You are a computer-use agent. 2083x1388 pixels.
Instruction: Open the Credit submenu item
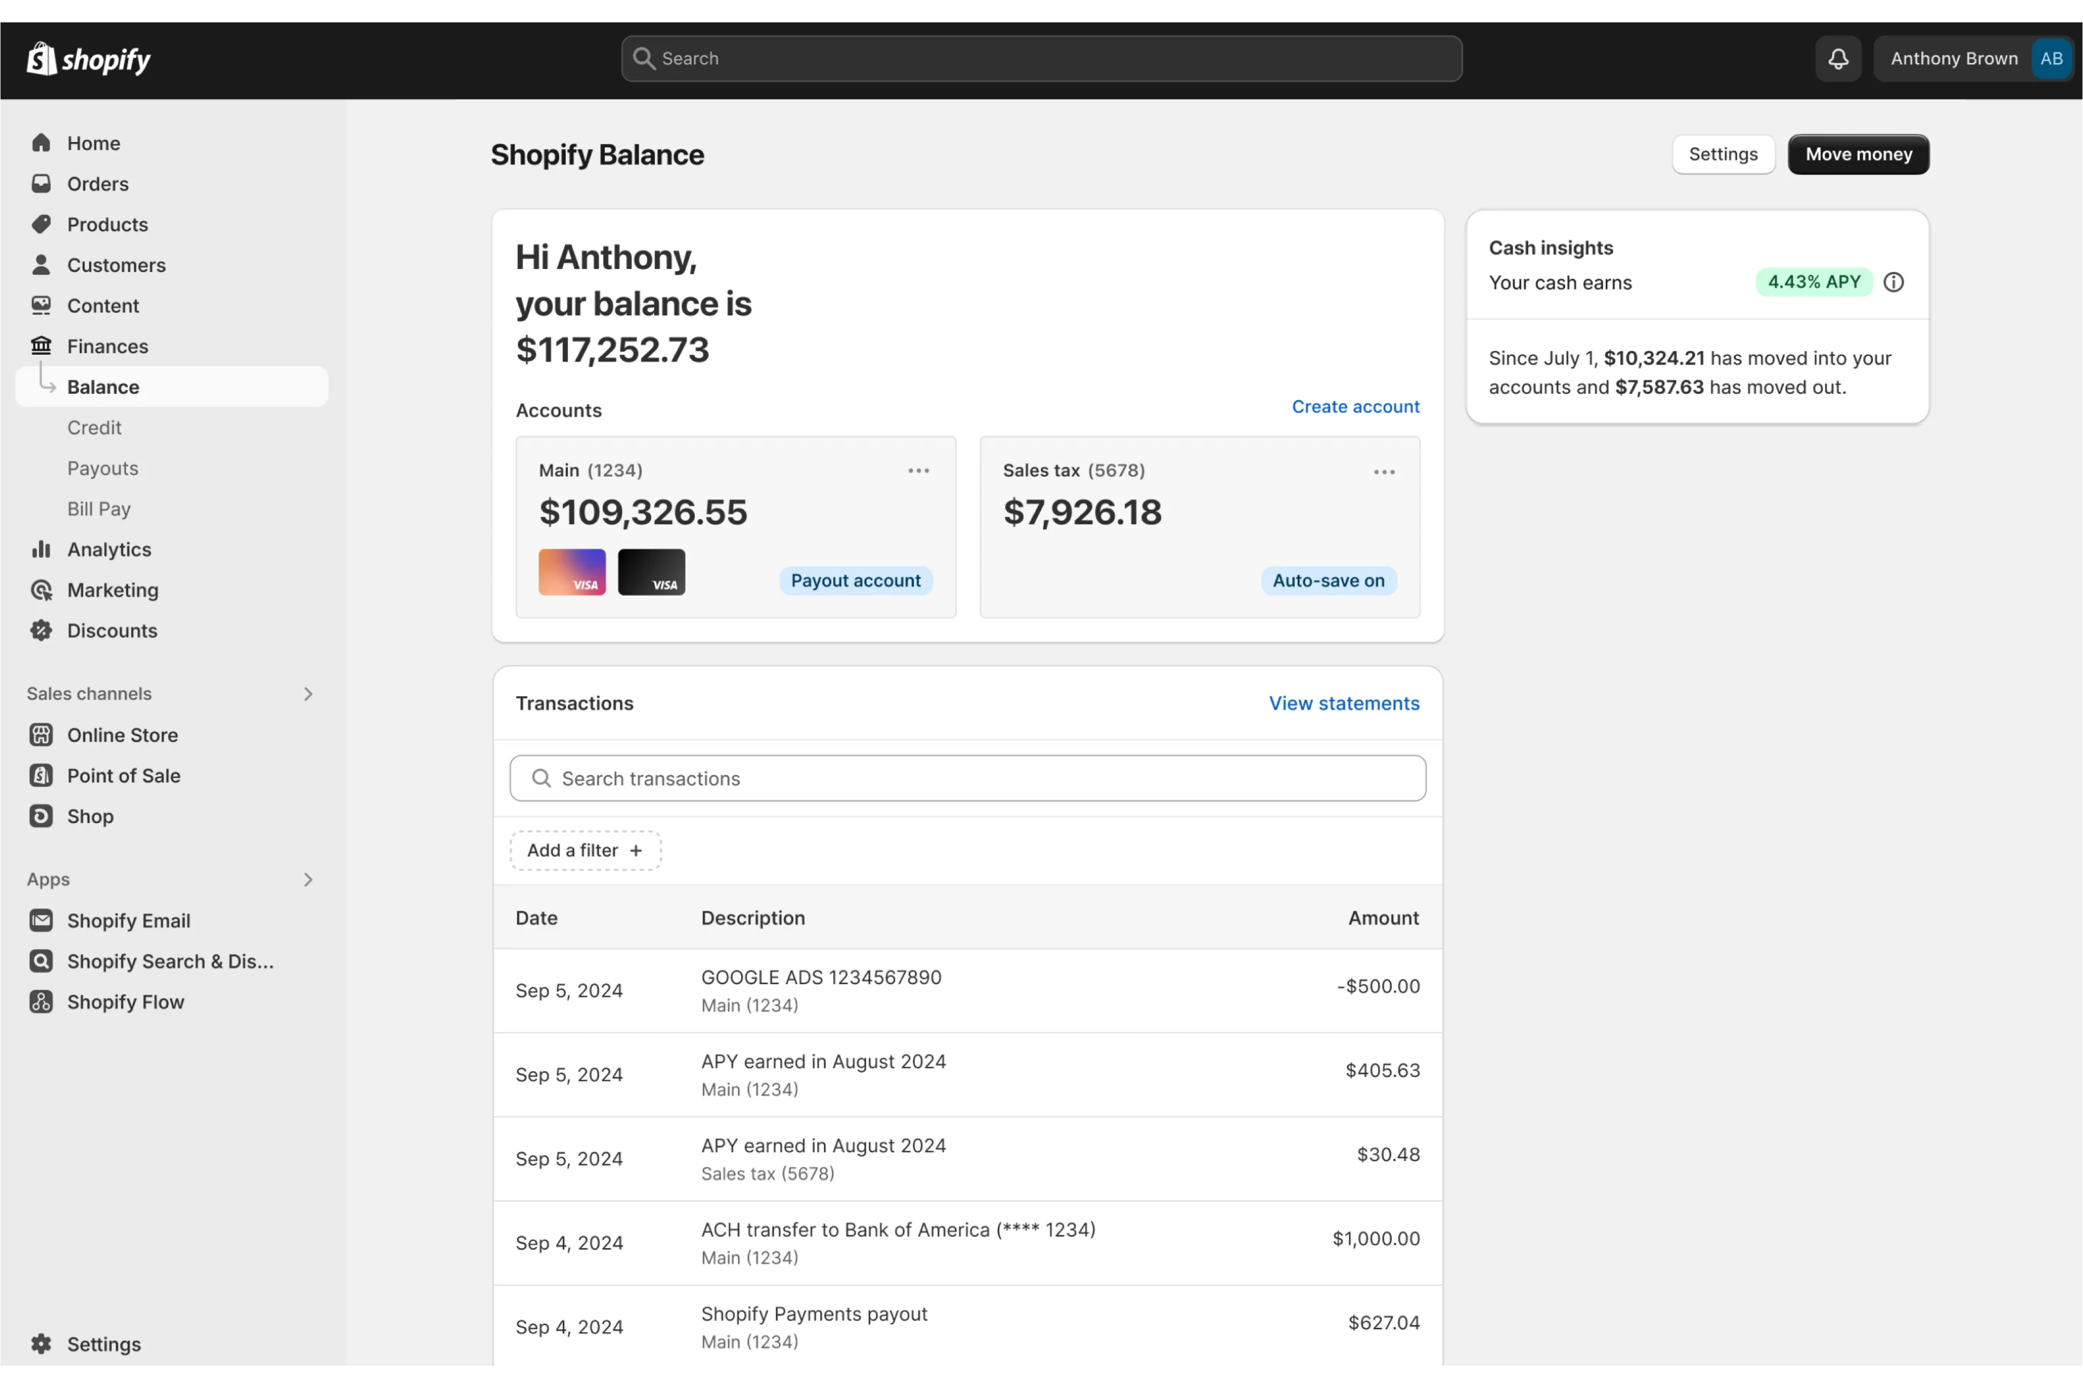pos(94,428)
